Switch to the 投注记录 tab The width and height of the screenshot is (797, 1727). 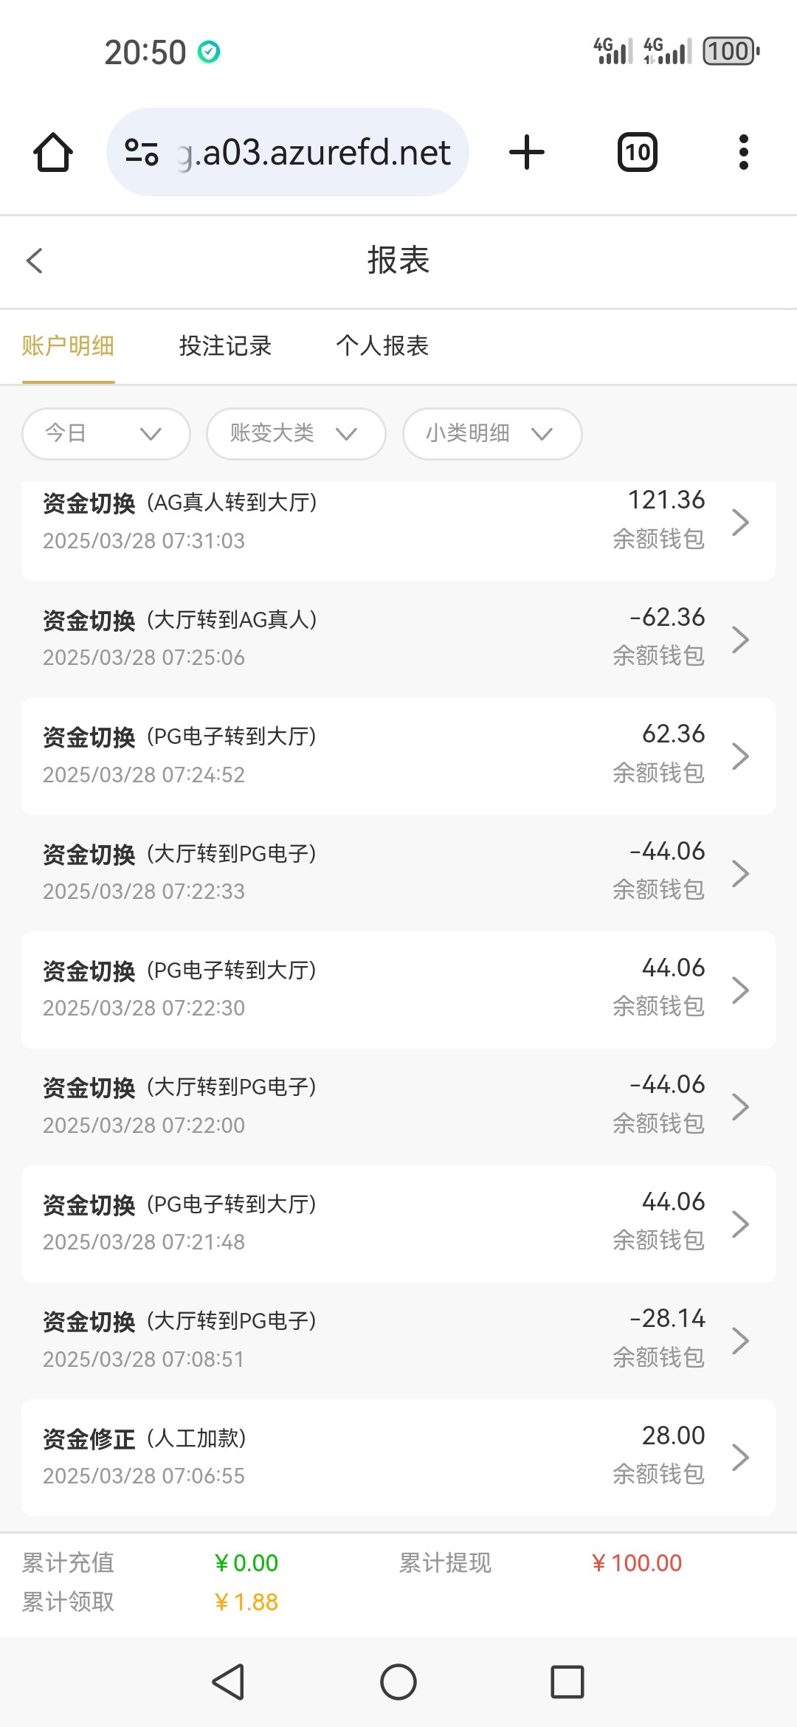225,345
